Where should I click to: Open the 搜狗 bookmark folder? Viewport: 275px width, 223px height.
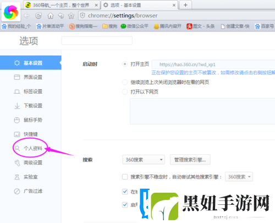[109, 26]
